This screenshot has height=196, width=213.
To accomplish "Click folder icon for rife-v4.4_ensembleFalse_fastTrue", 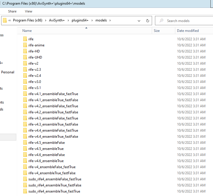I will click(25, 130).
